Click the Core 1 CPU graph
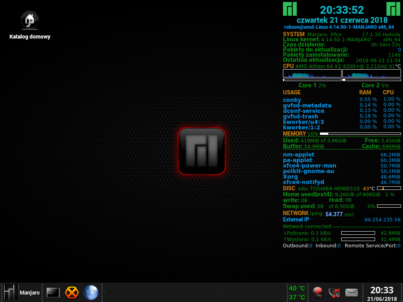The height and width of the screenshot is (302, 403). tap(312, 74)
